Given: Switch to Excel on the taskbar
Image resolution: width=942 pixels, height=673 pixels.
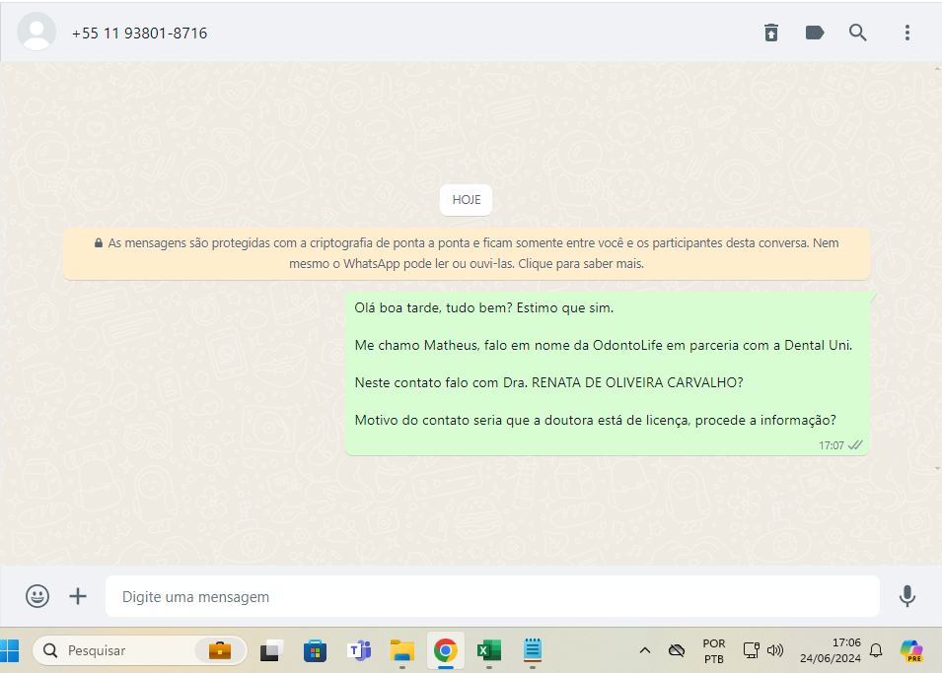Looking at the screenshot, I should point(489,650).
